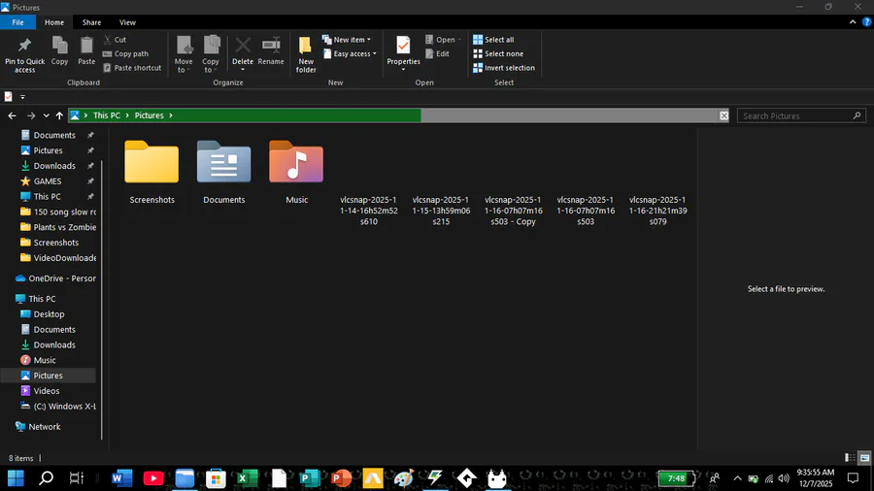Select Network in navigation pane

38,426
